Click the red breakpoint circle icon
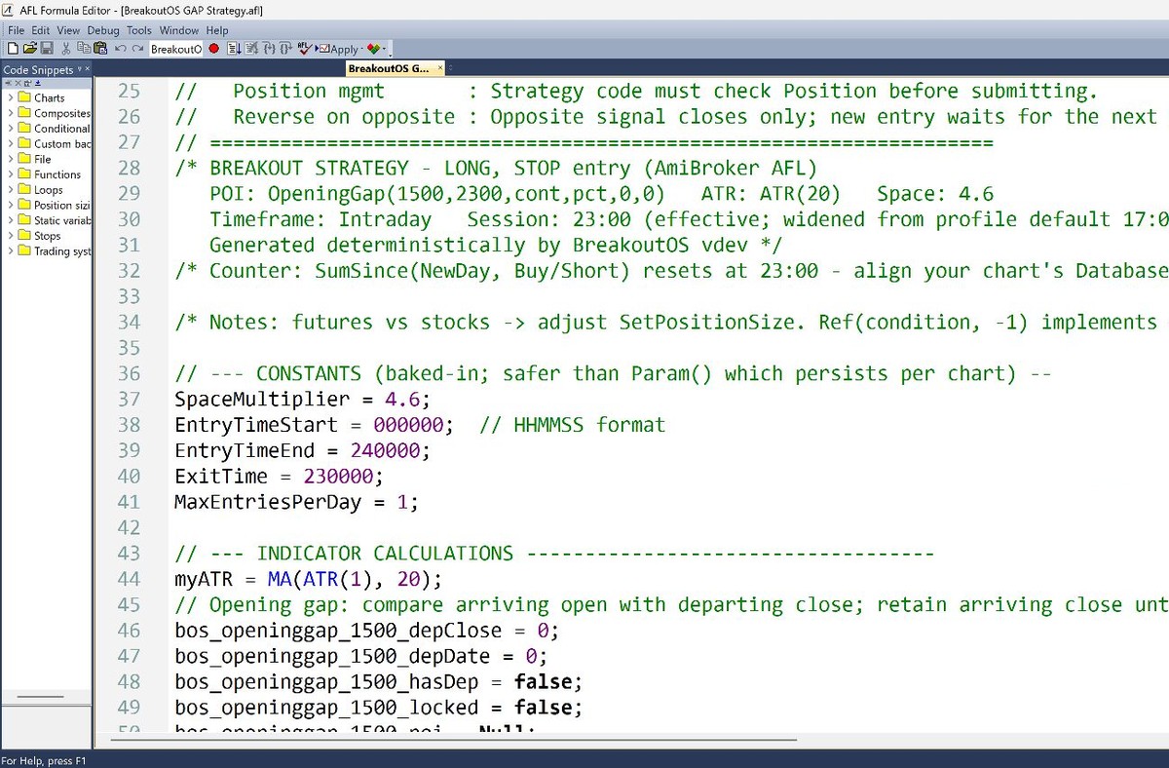 214,48
